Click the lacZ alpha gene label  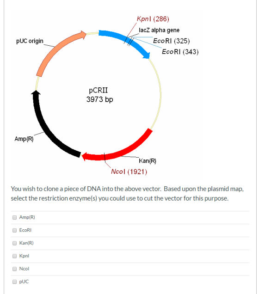(x=159, y=30)
